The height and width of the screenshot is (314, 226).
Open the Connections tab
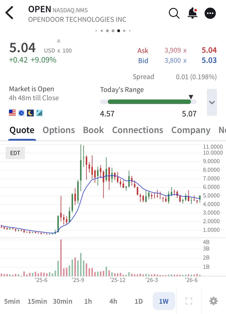click(138, 130)
